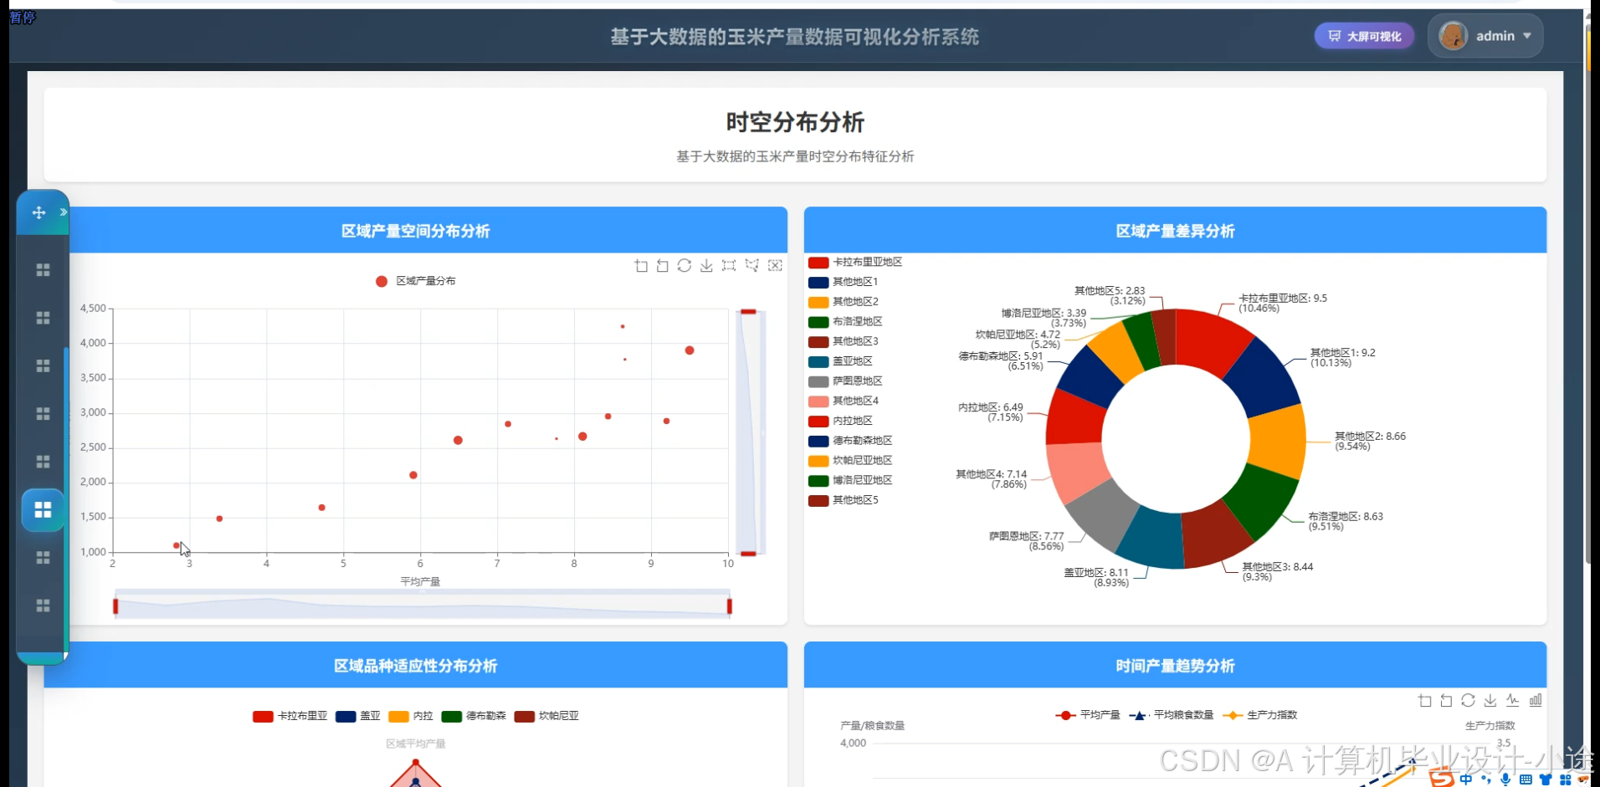
Task: Open admin dropdown arrow
Action: pos(1527,36)
